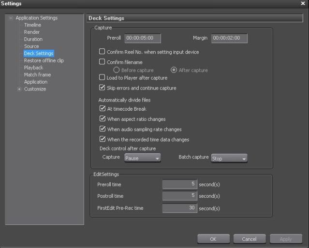This screenshot has width=309, height=248.
Task: Uncheck When the recorded time data changes
Action: tap(103, 139)
